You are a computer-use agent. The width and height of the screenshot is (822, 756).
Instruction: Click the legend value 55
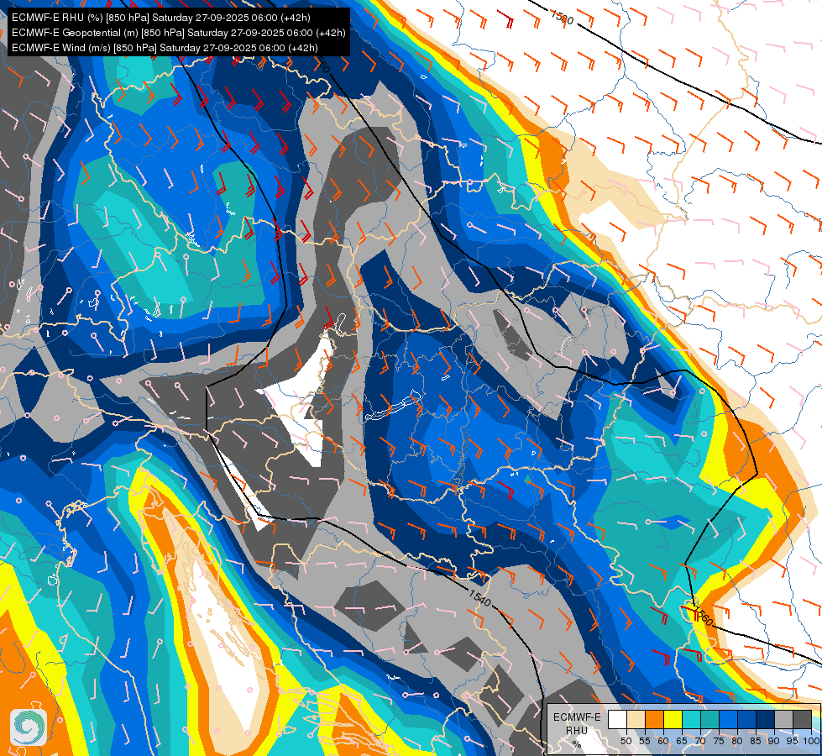[x=645, y=741]
